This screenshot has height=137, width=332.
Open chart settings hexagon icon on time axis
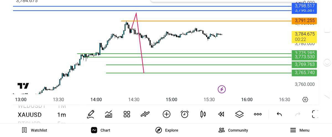305,100
